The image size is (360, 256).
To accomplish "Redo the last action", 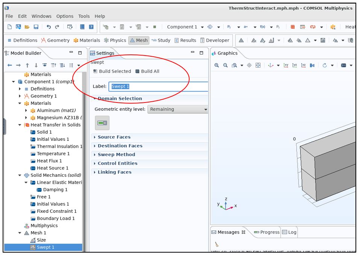I will (x=57, y=27).
